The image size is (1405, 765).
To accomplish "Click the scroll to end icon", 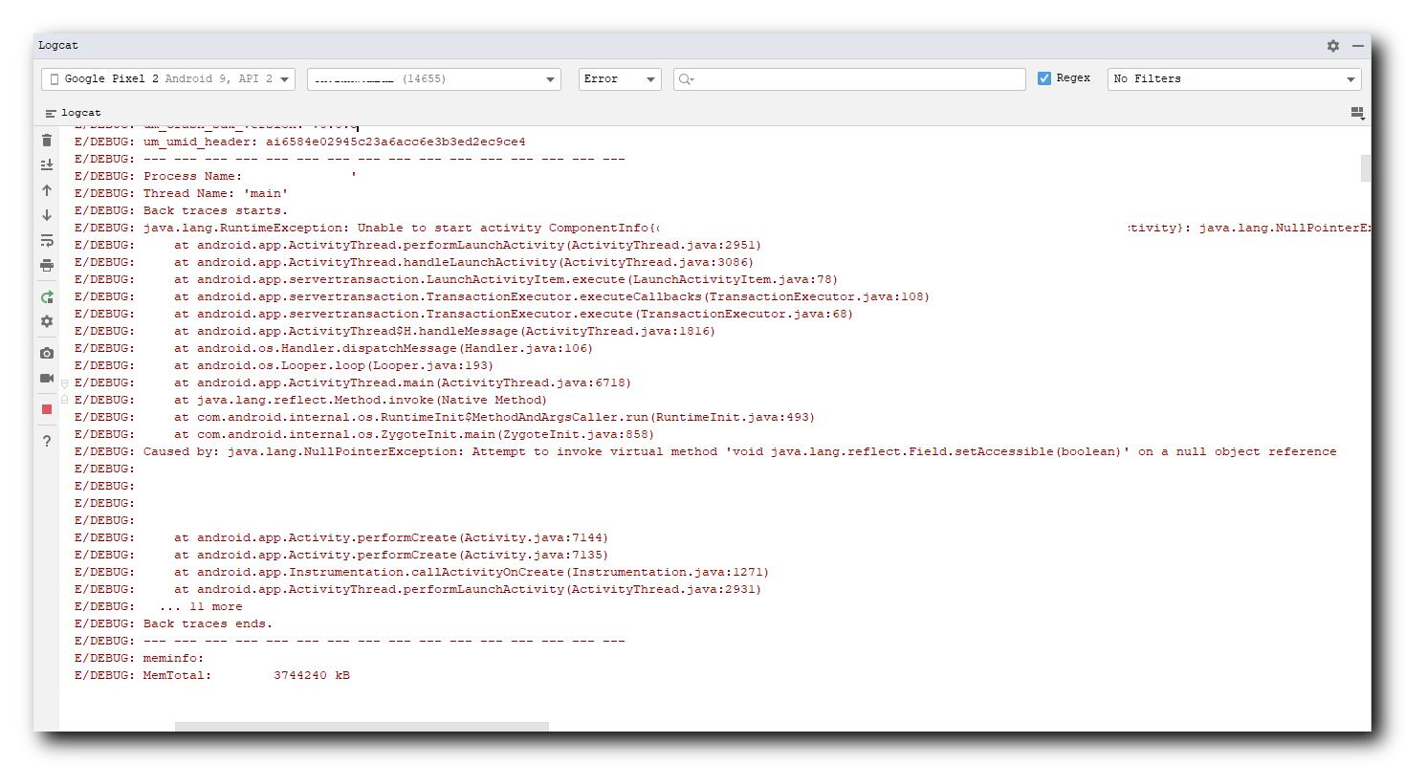I will [47, 164].
